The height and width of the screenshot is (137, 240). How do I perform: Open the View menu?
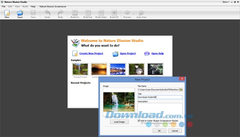[17, 7]
